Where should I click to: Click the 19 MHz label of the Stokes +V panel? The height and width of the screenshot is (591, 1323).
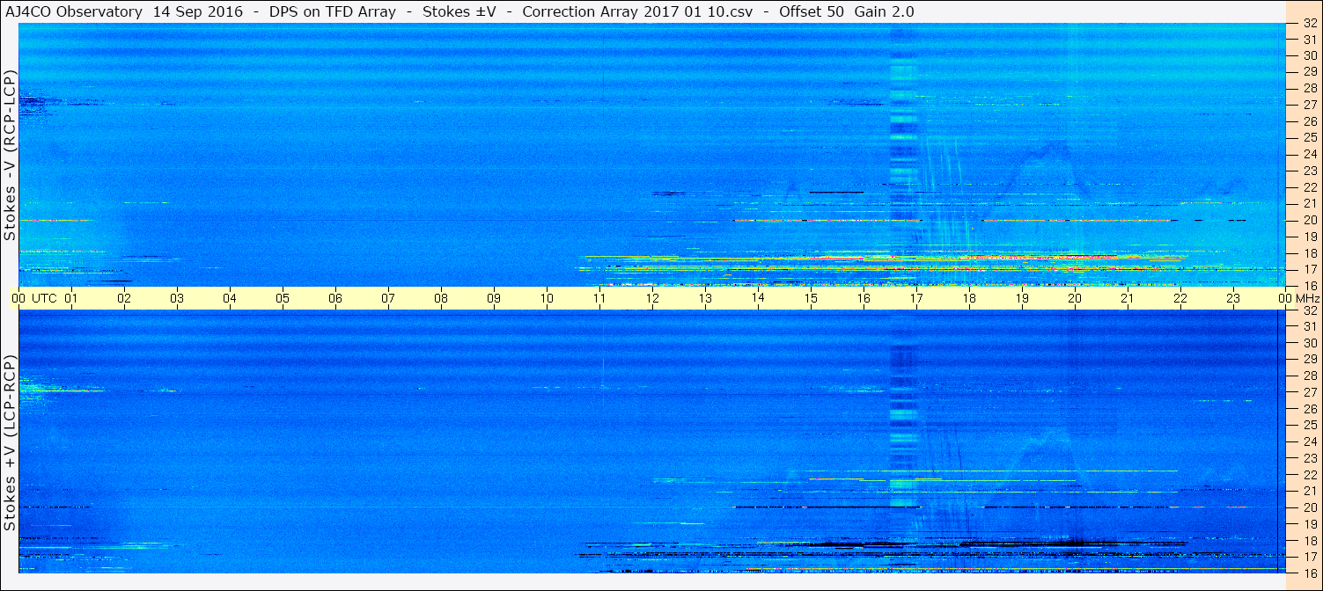[x=1309, y=524]
